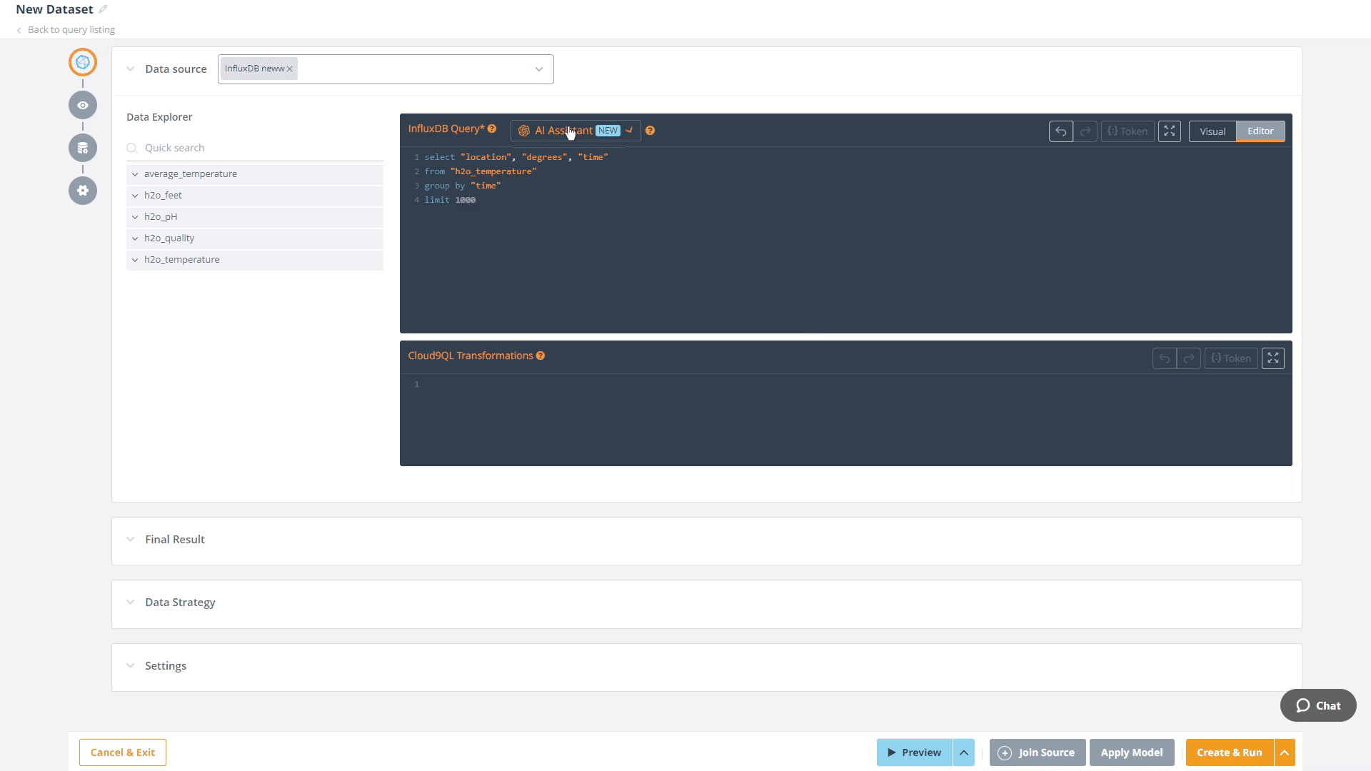This screenshot has width=1371, height=771.
Task: Click the Create & Run button
Action: (x=1229, y=752)
